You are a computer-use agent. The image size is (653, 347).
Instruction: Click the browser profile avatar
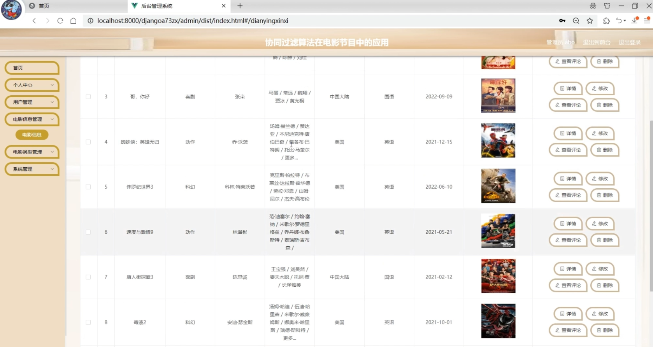tap(11, 10)
